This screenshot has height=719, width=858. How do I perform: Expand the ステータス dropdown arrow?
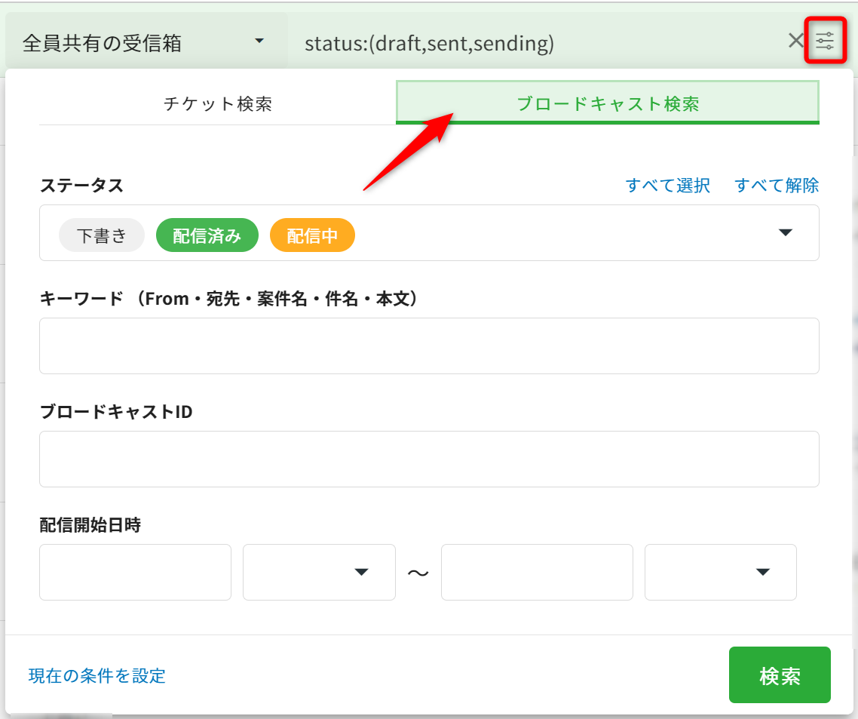785,232
